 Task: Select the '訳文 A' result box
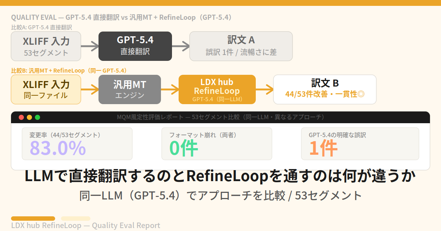pos(241,46)
